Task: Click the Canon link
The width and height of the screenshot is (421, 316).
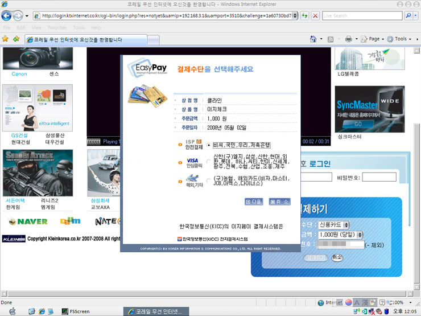Action: [x=19, y=74]
